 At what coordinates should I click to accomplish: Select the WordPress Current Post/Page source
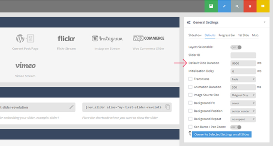[x=25, y=42]
